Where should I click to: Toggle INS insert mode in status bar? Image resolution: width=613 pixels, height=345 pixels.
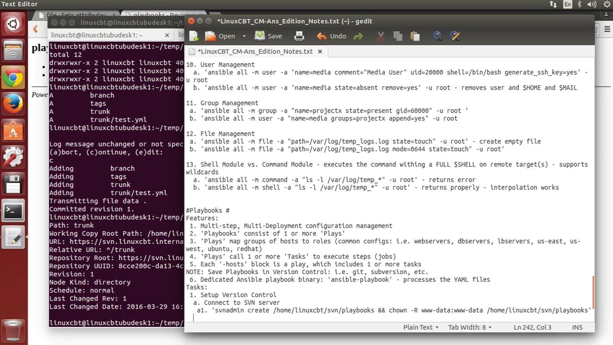coord(577,327)
